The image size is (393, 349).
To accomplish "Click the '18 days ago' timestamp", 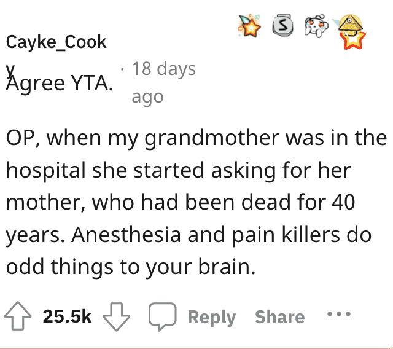I will click(164, 82).
